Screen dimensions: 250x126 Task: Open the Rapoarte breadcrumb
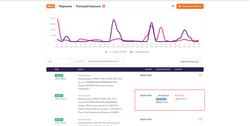66,6
